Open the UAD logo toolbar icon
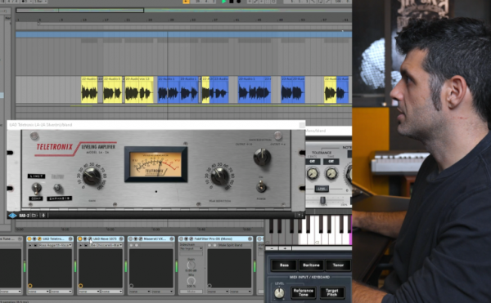This screenshot has width=491, height=303. (12, 216)
